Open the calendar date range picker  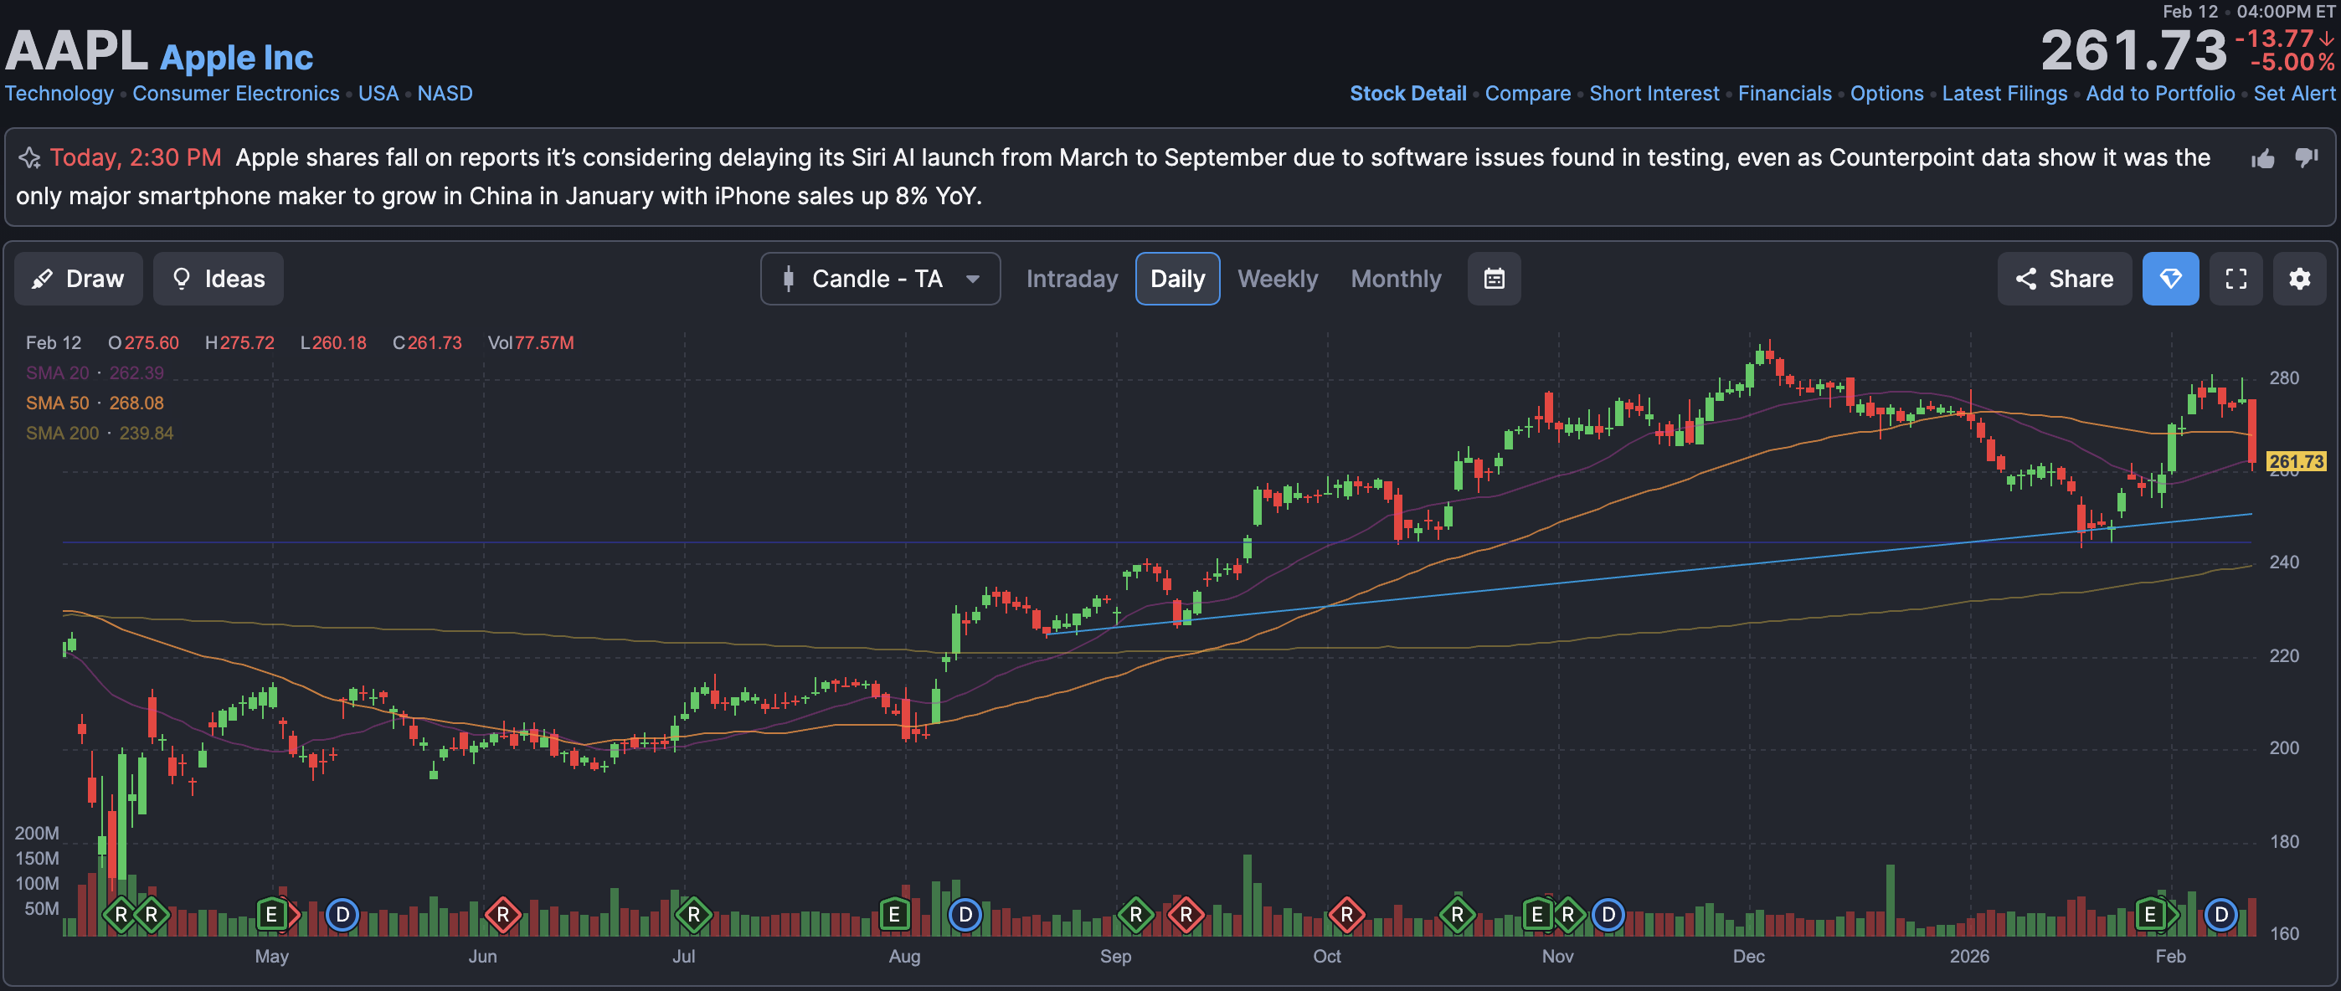pos(1494,279)
